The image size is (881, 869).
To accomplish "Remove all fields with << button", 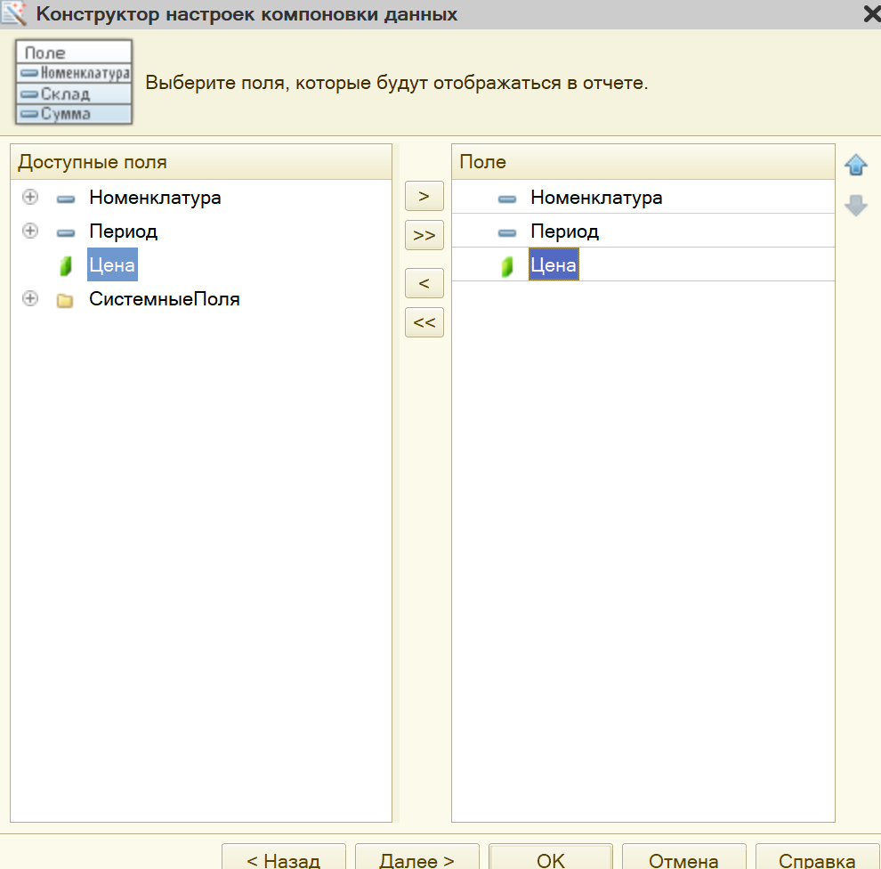I will [424, 322].
